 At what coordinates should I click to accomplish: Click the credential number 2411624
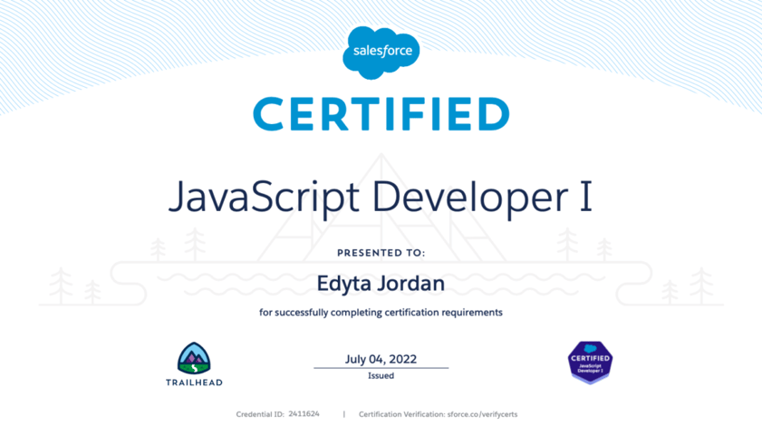304,414
